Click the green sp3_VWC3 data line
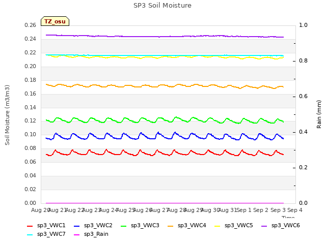Screen dimensions: 326x244 point(164,119)
